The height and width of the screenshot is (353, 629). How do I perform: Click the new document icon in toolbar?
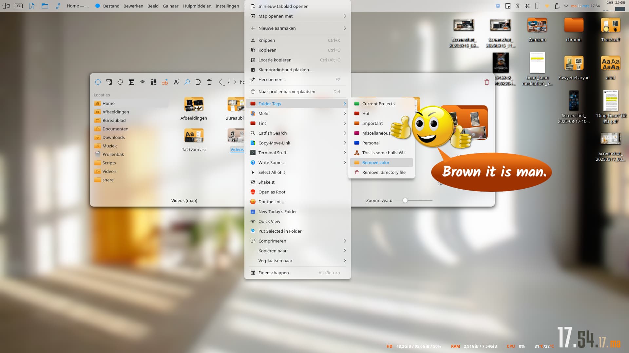[x=198, y=82]
